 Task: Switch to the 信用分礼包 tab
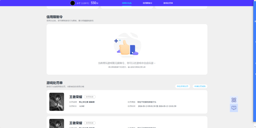[x=127, y=3]
